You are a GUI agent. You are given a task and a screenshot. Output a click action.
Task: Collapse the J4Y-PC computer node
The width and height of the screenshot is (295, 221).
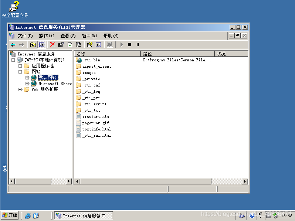point(13,60)
